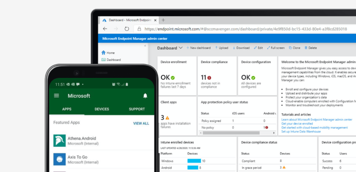Select the Dashboard - Microsoft Endpoint tab

tap(129, 20)
